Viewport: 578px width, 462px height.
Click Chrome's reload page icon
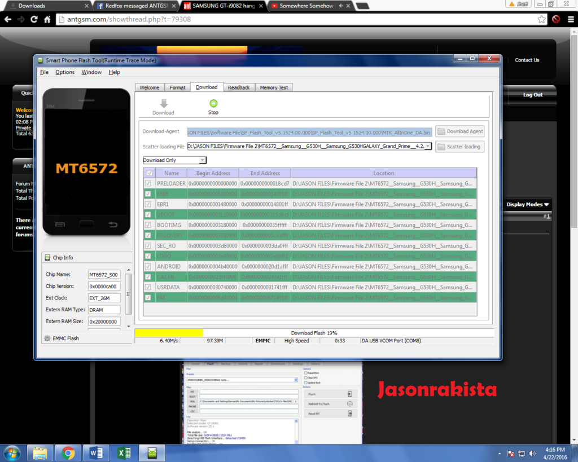pyautogui.click(x=34, y=19)
